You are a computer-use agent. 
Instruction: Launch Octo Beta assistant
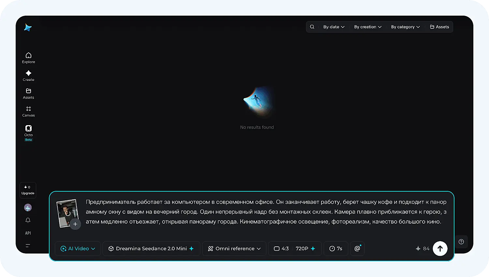(x=28, y=133)
